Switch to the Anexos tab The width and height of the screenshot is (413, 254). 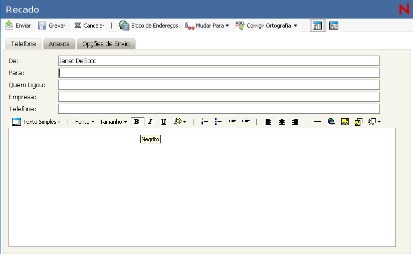point(59,44)
